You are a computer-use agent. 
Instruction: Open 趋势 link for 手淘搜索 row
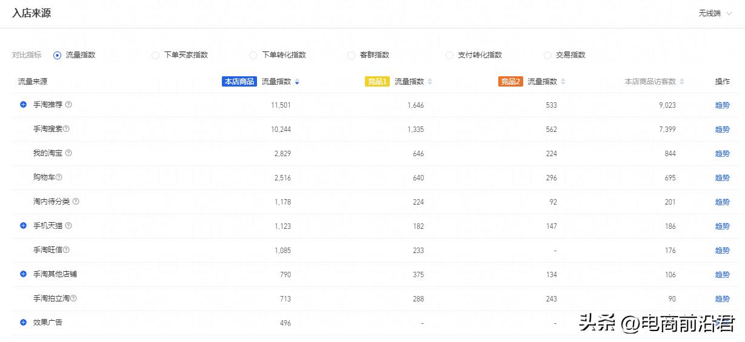tap(722, 130)
